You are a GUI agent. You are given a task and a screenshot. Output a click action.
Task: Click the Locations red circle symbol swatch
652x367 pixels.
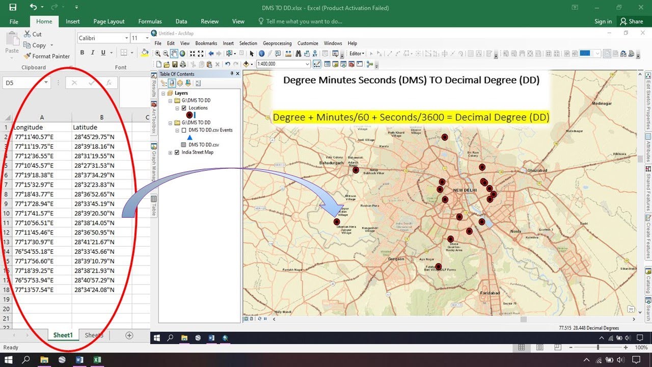tap(189, 115)
